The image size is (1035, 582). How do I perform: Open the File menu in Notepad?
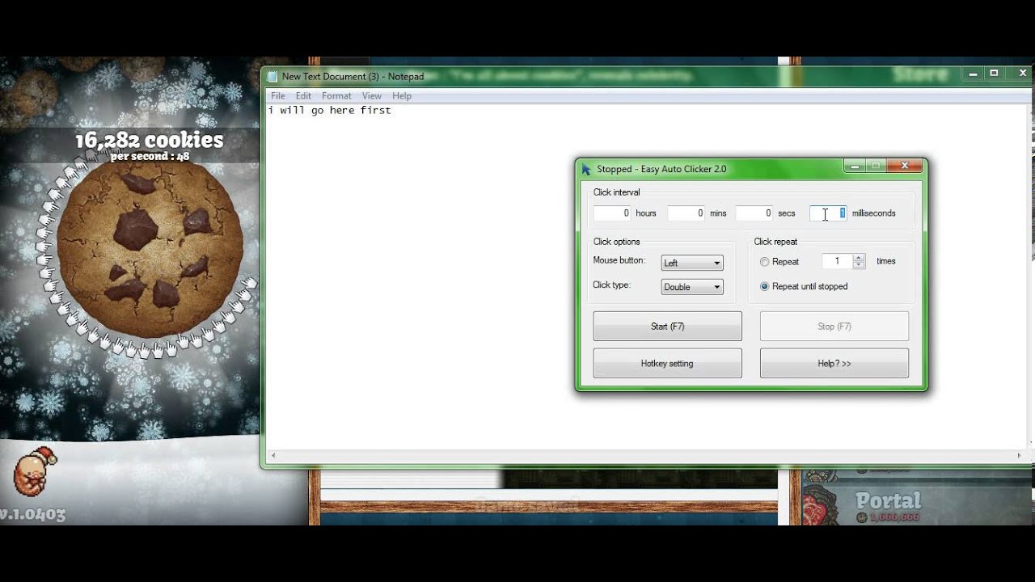click(x=278, y=95)
